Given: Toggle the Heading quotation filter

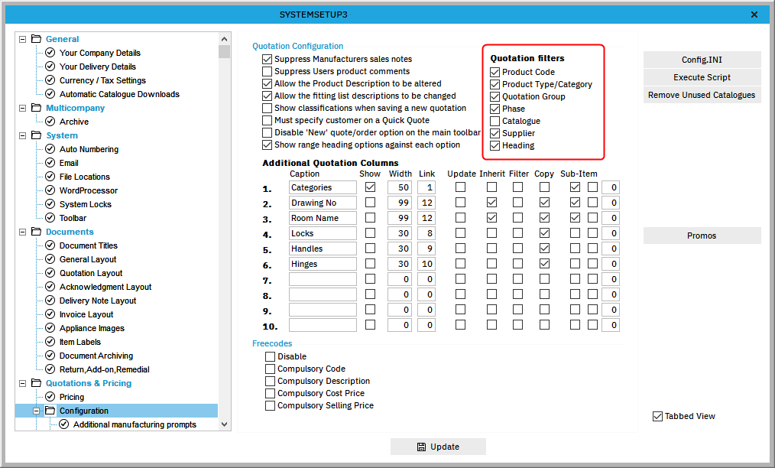Looking at the screenshot, I should [x=495, y=145].
